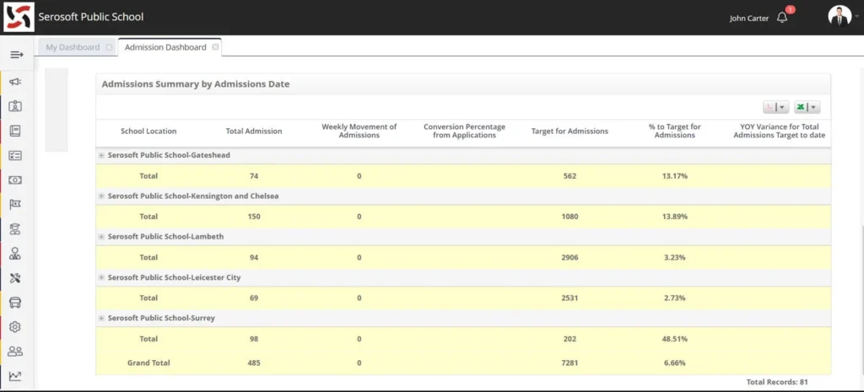Open the user profile avatar menu
The image size is (864, 392).
coord(839,17)
